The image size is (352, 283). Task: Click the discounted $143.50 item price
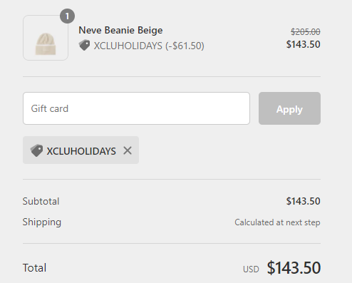(304, 44)
